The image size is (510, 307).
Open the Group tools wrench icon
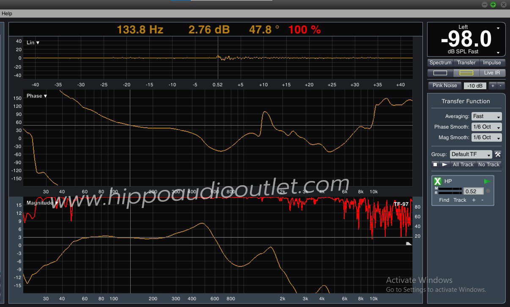[x=498, y=154]
